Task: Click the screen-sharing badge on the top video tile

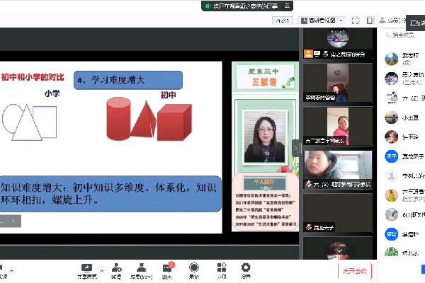Action: 317,54
